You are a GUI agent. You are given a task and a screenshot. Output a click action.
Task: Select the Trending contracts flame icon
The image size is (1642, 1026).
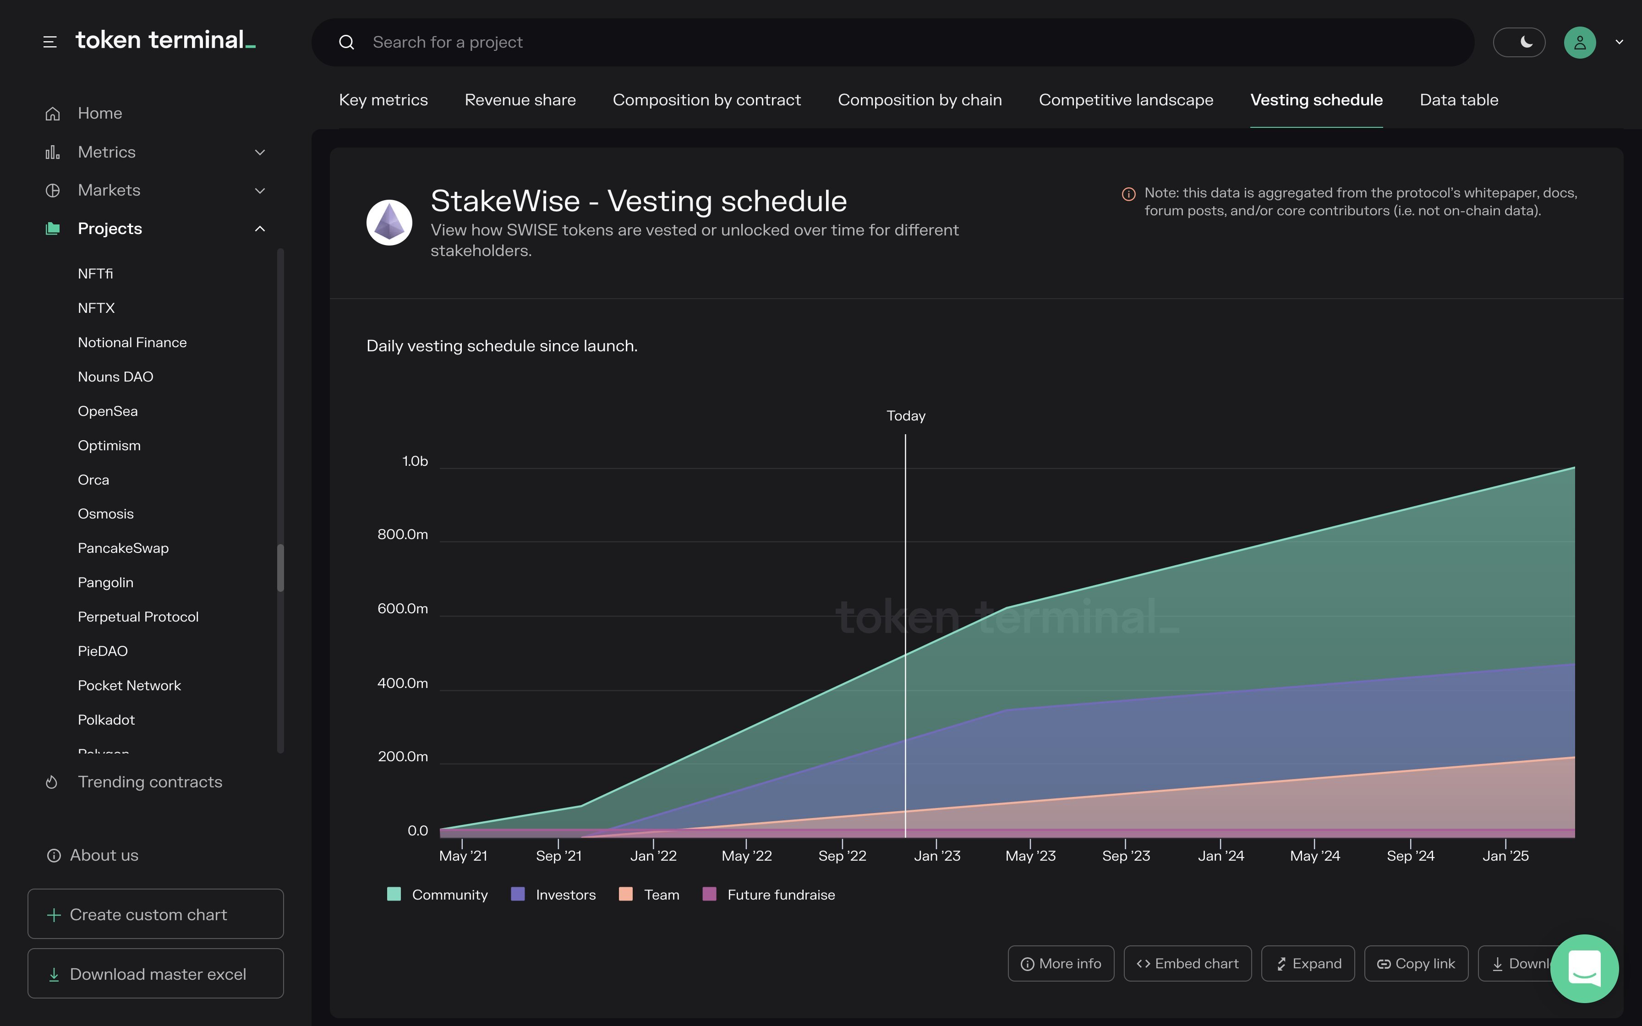pos(53,782)
